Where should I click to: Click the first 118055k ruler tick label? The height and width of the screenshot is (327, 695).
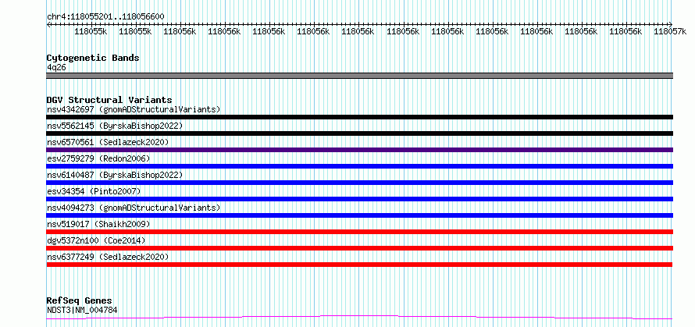pyautogui.click(x=91, y=31)
